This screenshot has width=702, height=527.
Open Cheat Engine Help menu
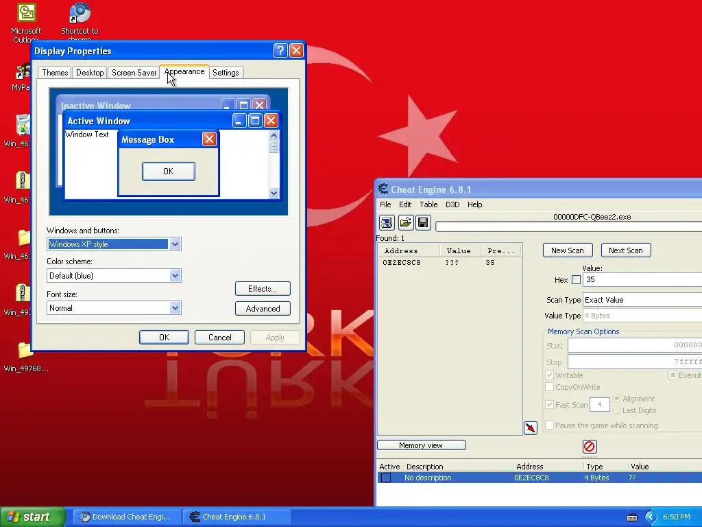click(475, 204)
